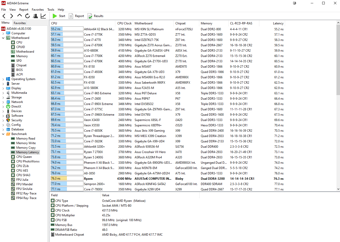Select the ACPI tree item icon
Viewport: 340px width, 242px height.
click(x=13, y=74)
